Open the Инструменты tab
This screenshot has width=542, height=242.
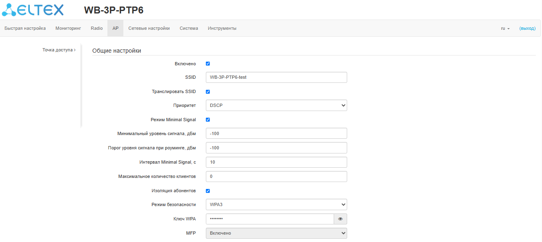click(x=222, y=29)
